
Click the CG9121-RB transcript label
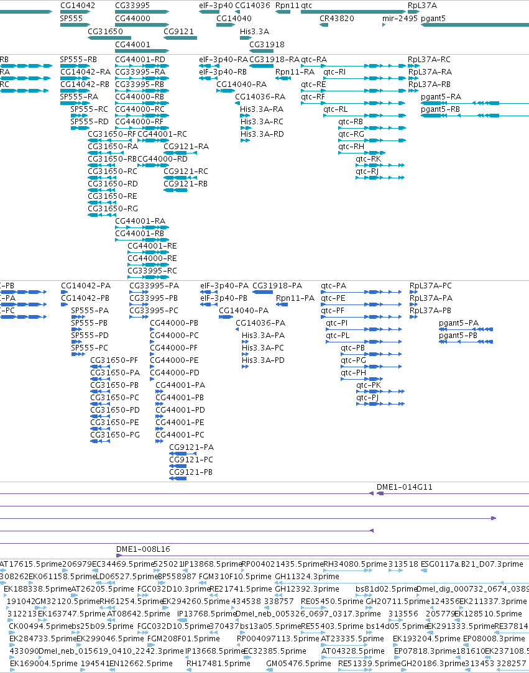185,184
